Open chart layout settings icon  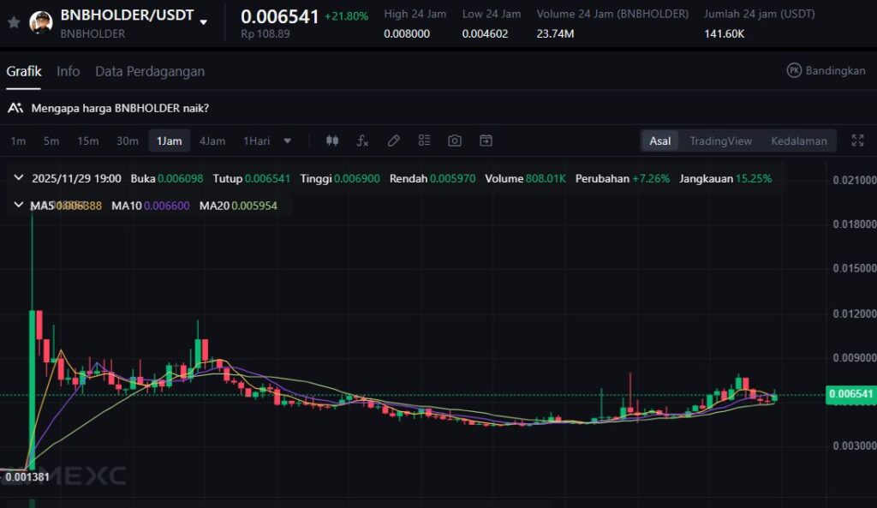click(x=424, y=140)
